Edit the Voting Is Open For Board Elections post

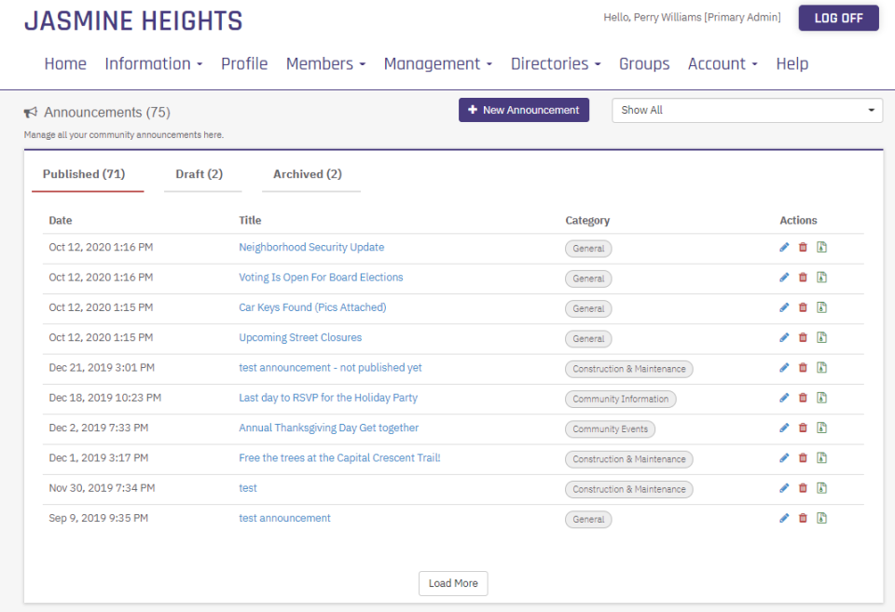[784, 279]
